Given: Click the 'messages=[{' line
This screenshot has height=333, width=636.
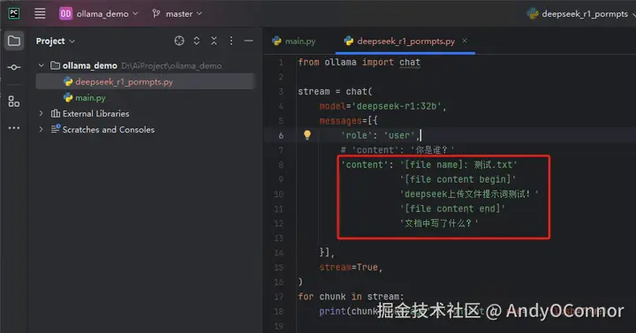Looking at the screenshot, I should pyautogui.click(x=348, y=121).
